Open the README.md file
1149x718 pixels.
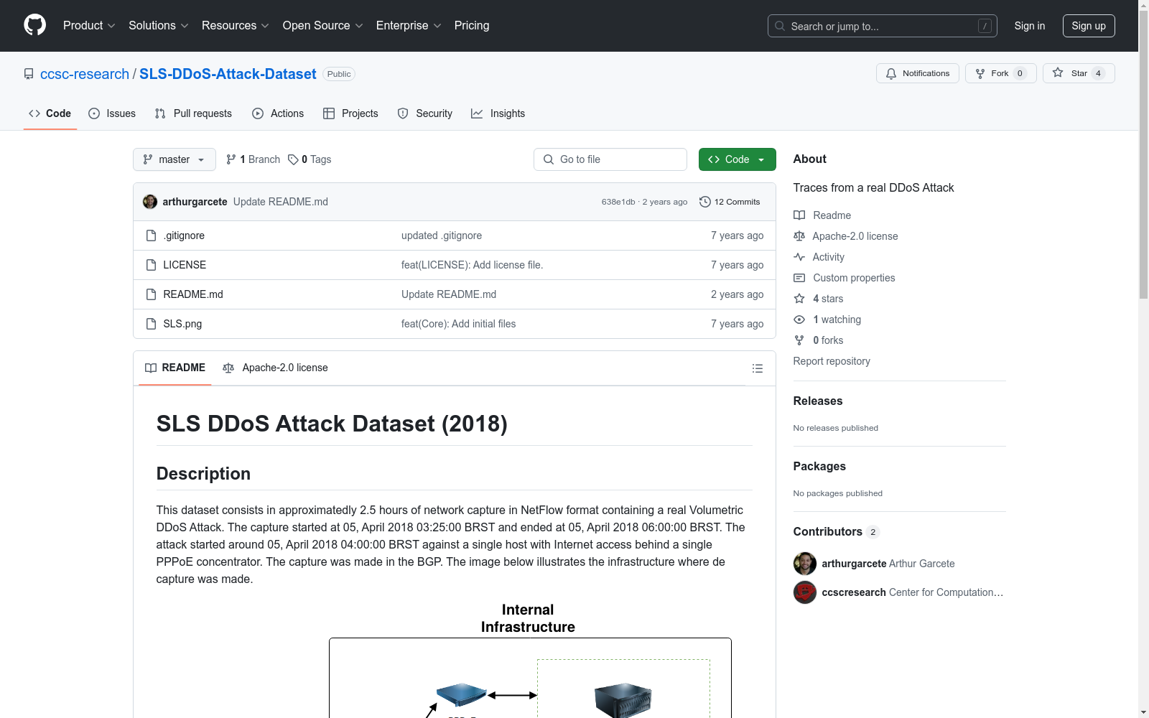pos(193,294)
